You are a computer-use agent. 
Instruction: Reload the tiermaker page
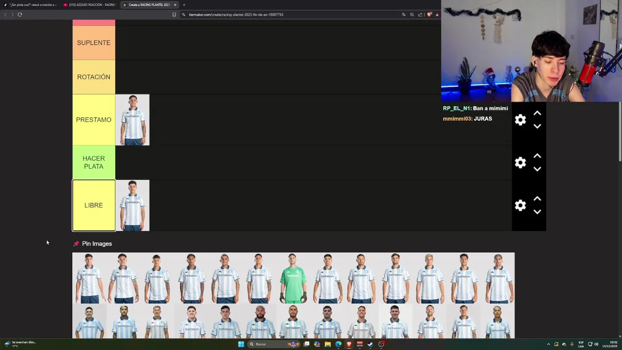click(x=20, y=15)
